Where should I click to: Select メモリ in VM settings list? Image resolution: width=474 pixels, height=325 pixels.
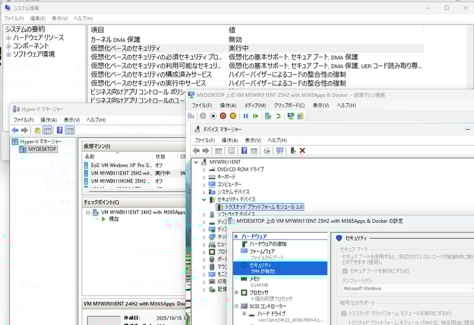[254, 279]
